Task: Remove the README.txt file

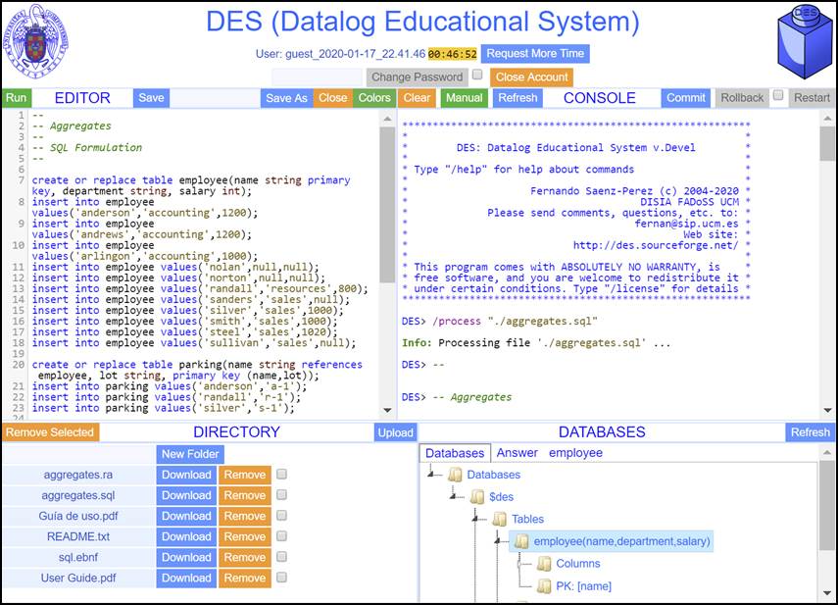Action: click(x=245, y=536)
